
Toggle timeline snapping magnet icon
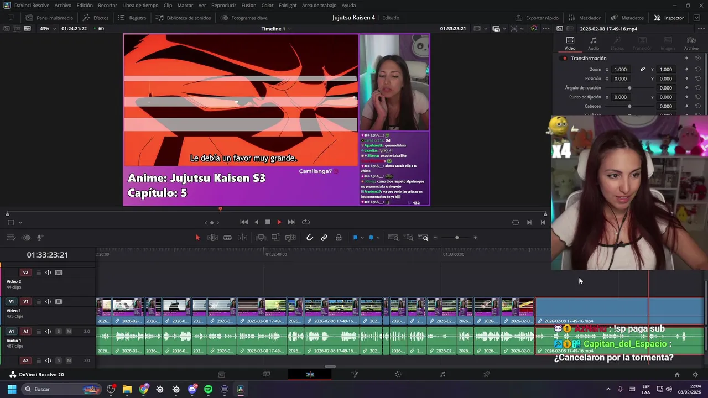(310, 238)
